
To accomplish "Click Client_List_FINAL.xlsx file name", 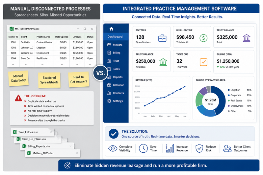I will pos(34,139).
